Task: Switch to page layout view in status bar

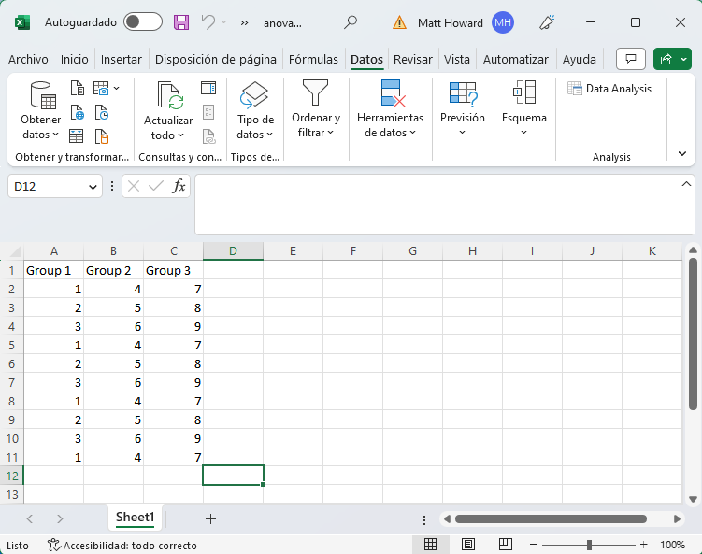Action: (468, 545)
